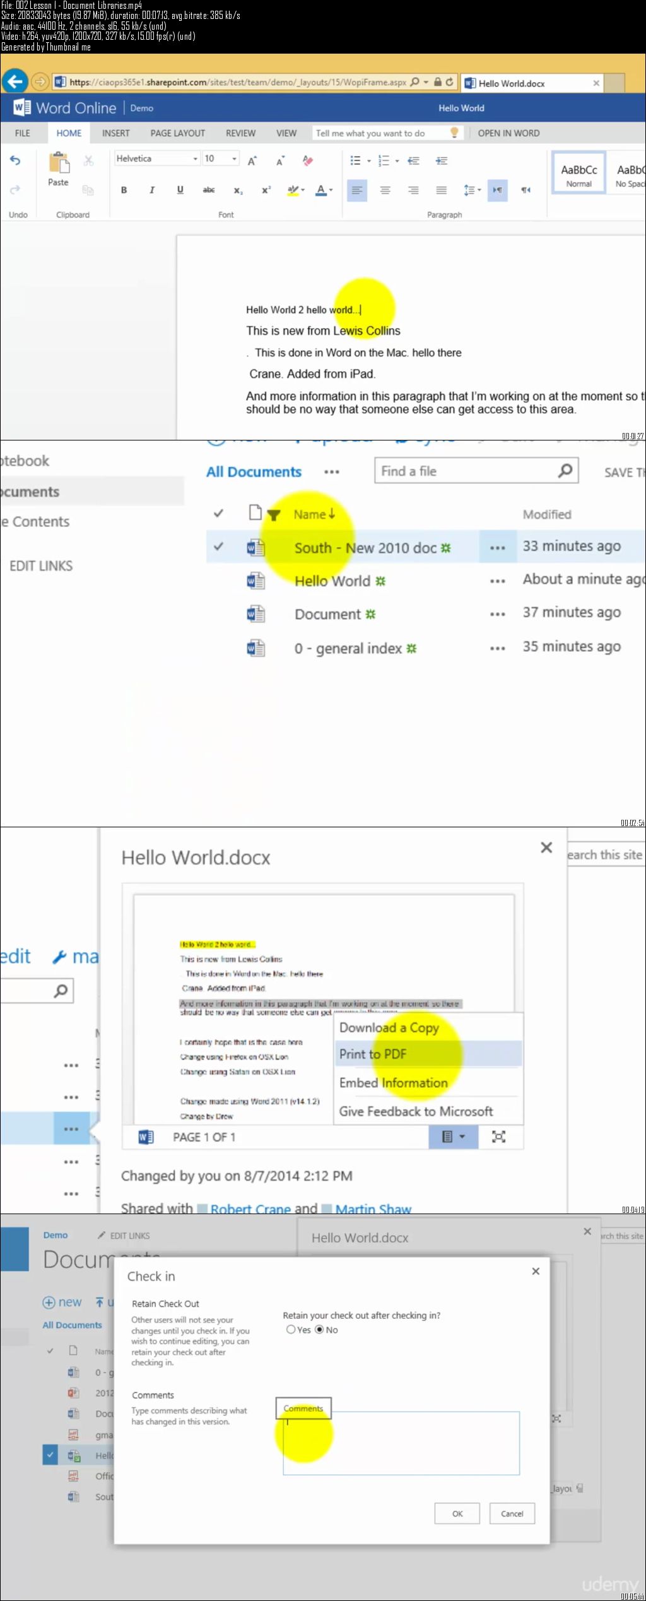Click browser refresh icon in address bar
The height and width of the screenshot is (1601, 646).
pyautogui.click(x=450, y=82)
